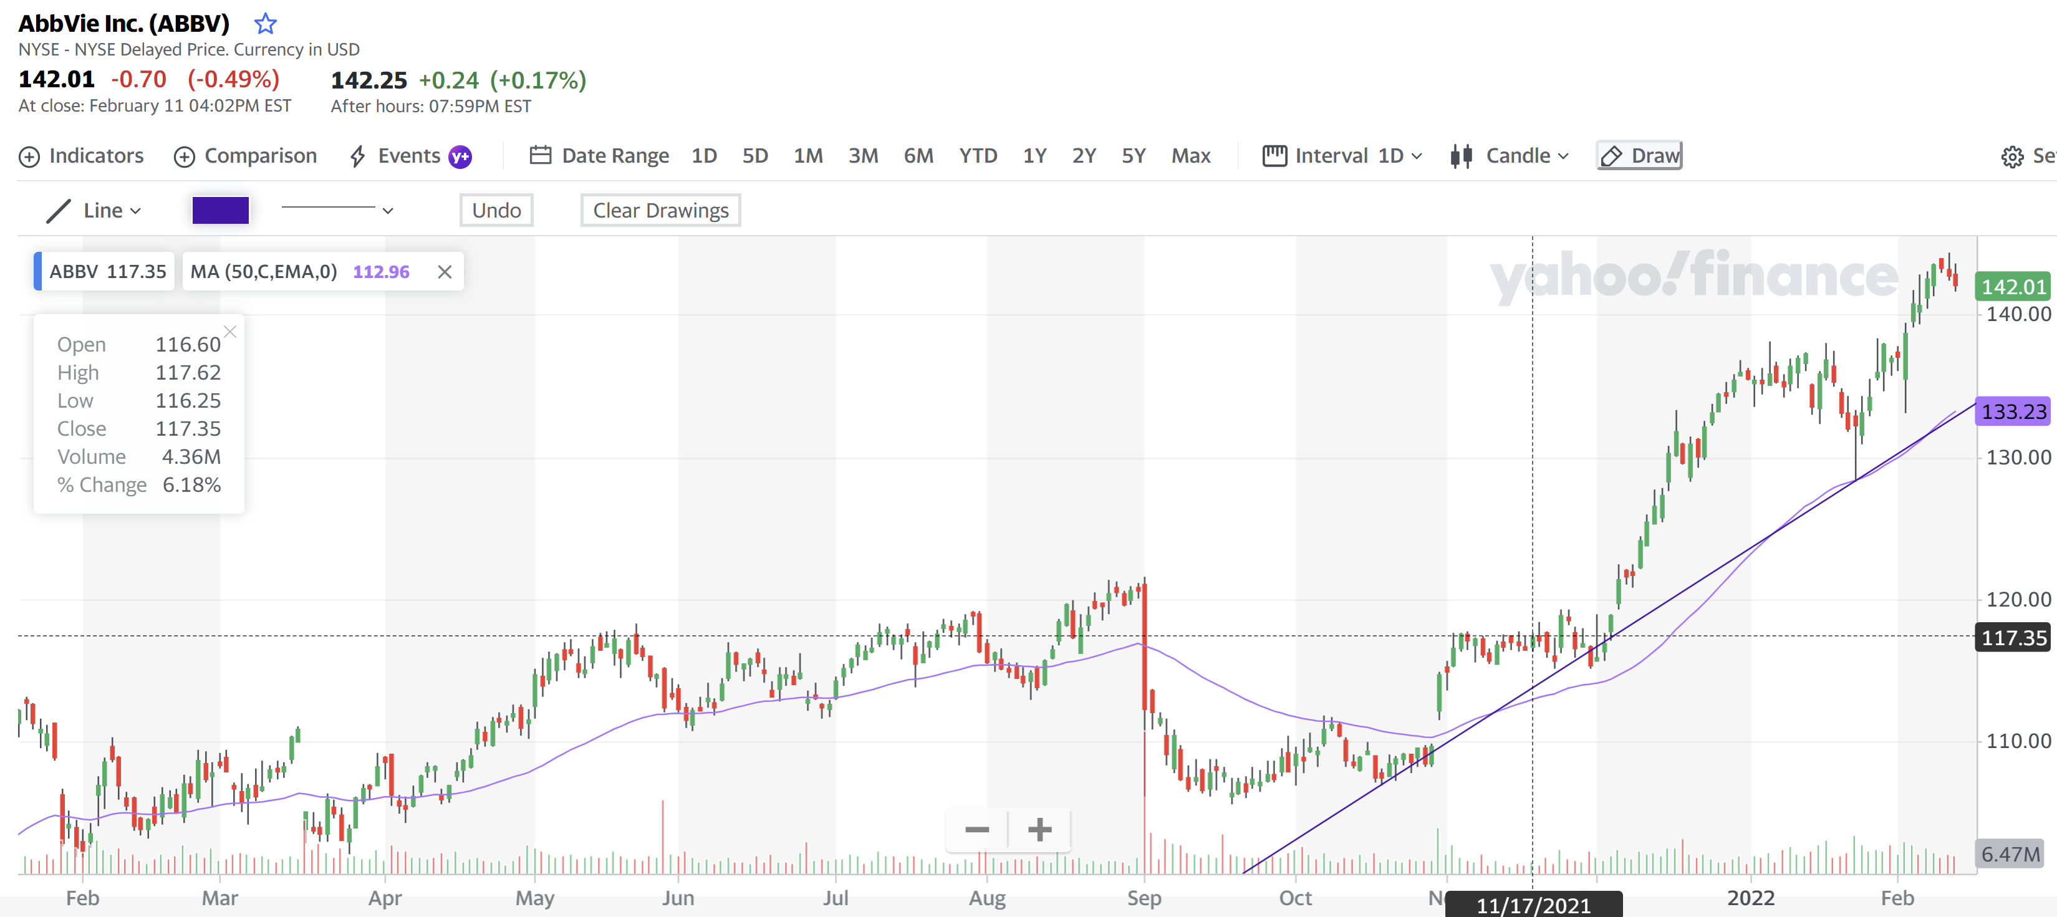This screenshot has width=2057, height=917.
Task: Expand the line style thickness dropdown
Action: (337, 210)
